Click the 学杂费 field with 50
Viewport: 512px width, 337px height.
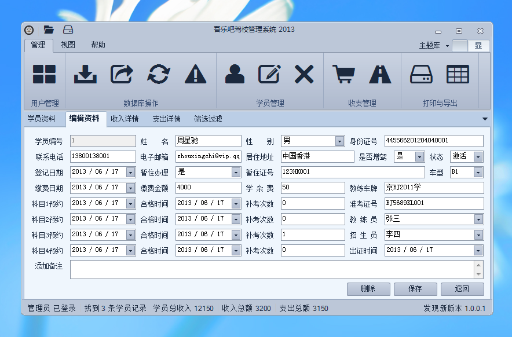pos(313,188)
